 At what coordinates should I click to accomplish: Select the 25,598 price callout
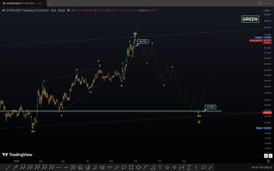click(210, 107)
